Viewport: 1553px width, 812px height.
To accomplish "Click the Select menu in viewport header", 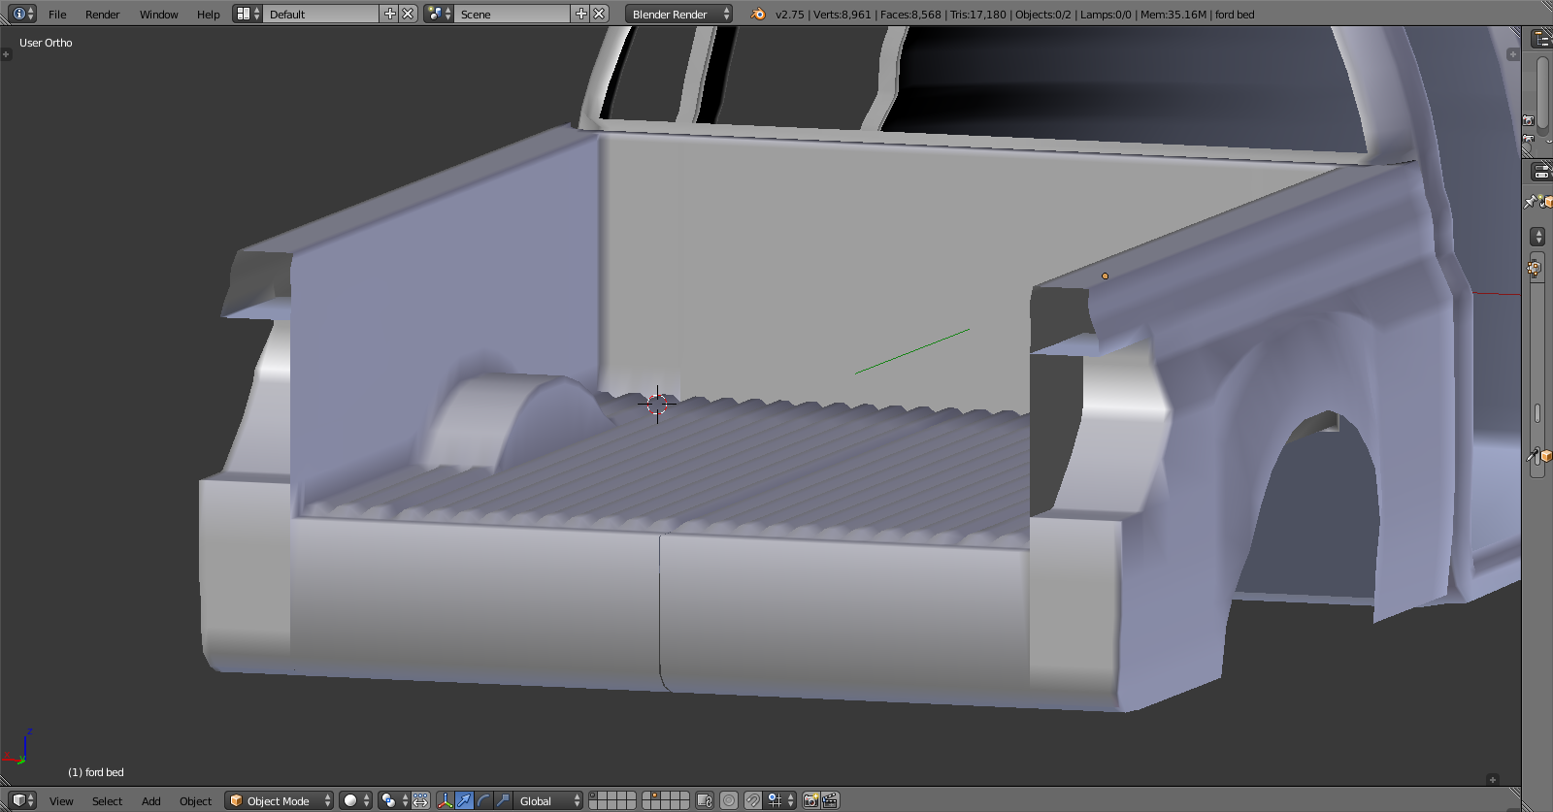I will (107, 801).
